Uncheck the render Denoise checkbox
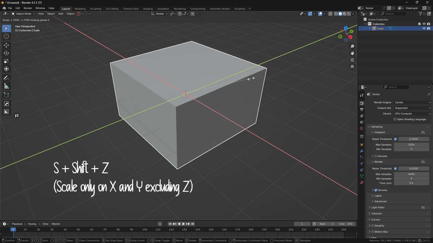This screenshot has width=433, height=243. 376,190
